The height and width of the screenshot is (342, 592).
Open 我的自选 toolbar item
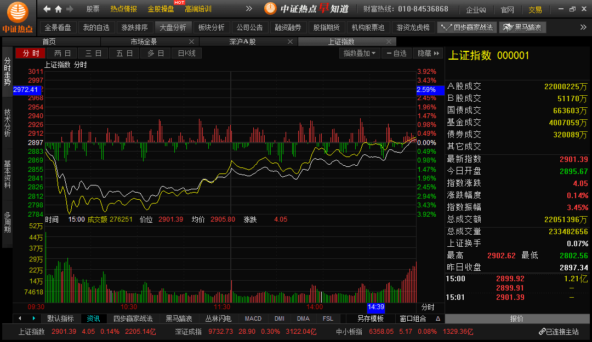tap(96, 27)
